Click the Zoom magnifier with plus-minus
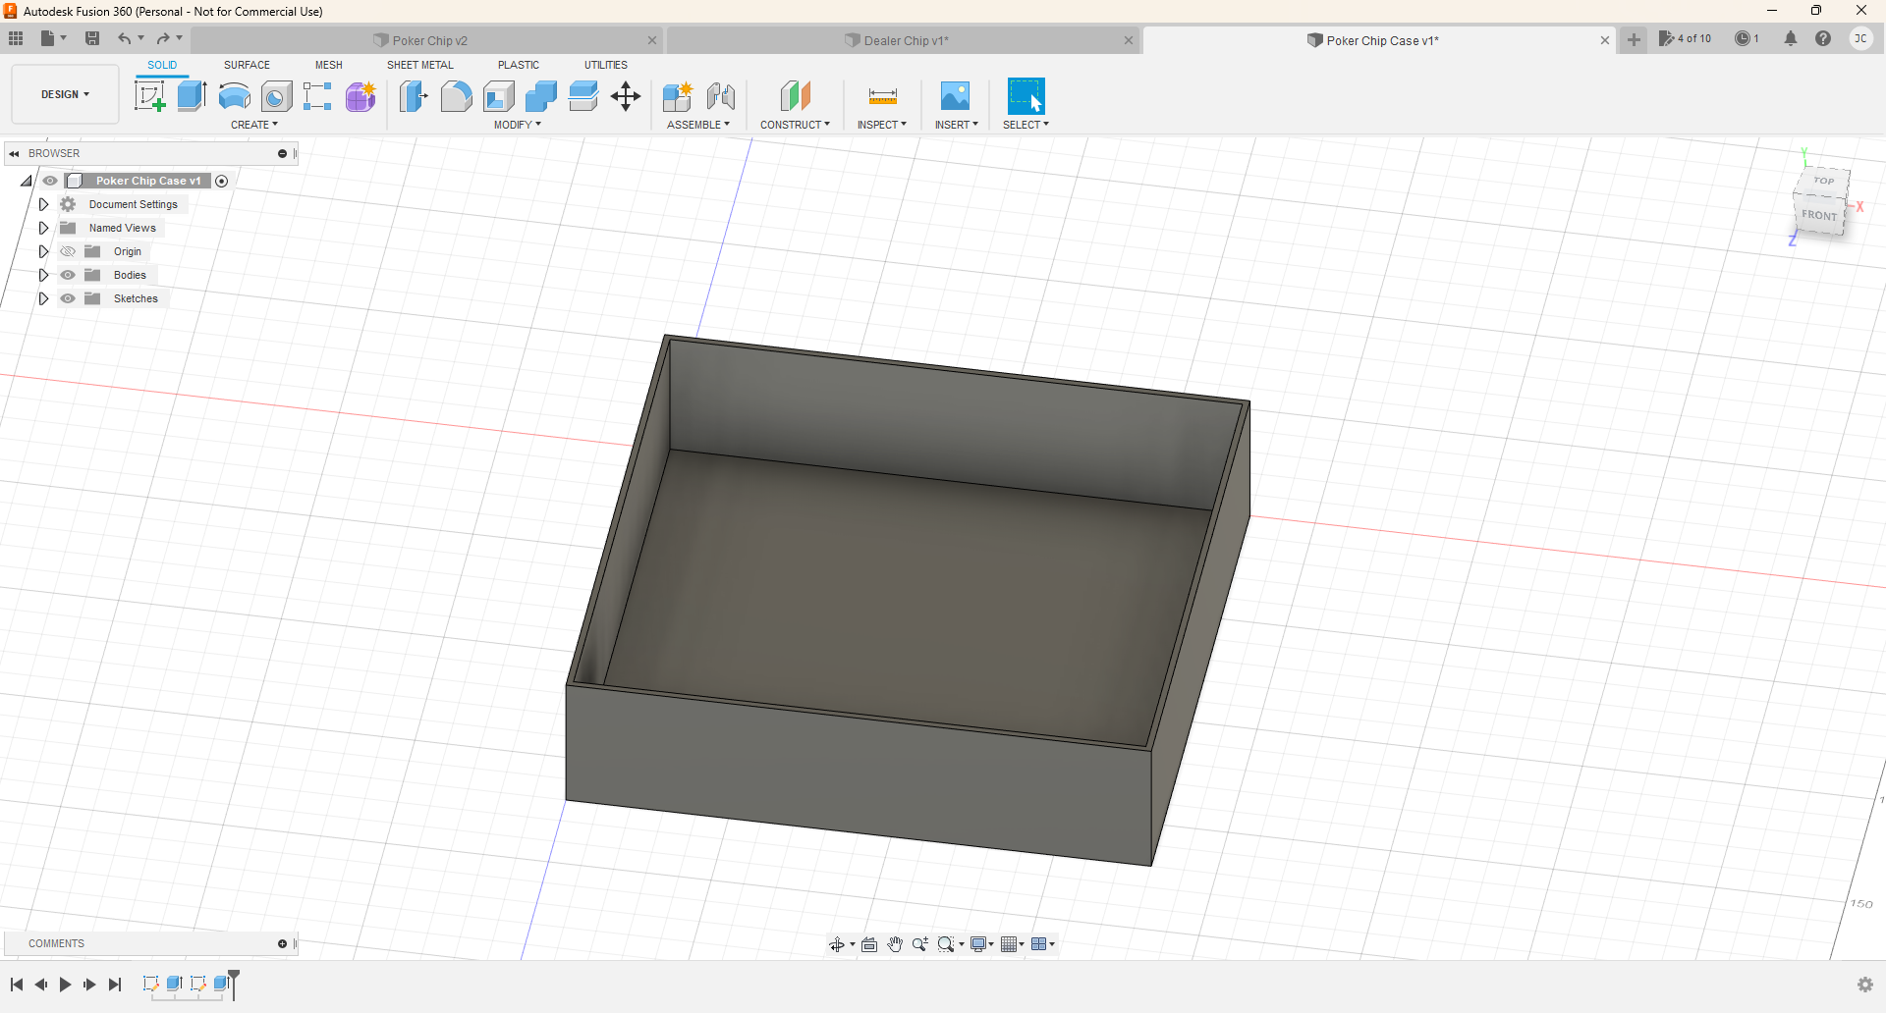Image resolution: width=1886 pixels, height=1013 pixels. pos(920,944)
